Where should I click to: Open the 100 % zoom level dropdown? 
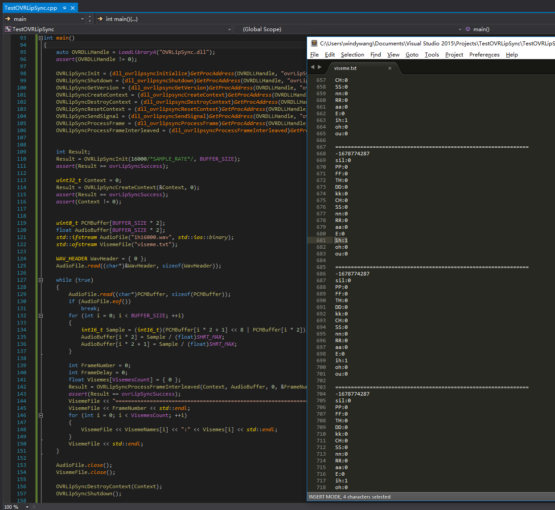coord(27,506)
